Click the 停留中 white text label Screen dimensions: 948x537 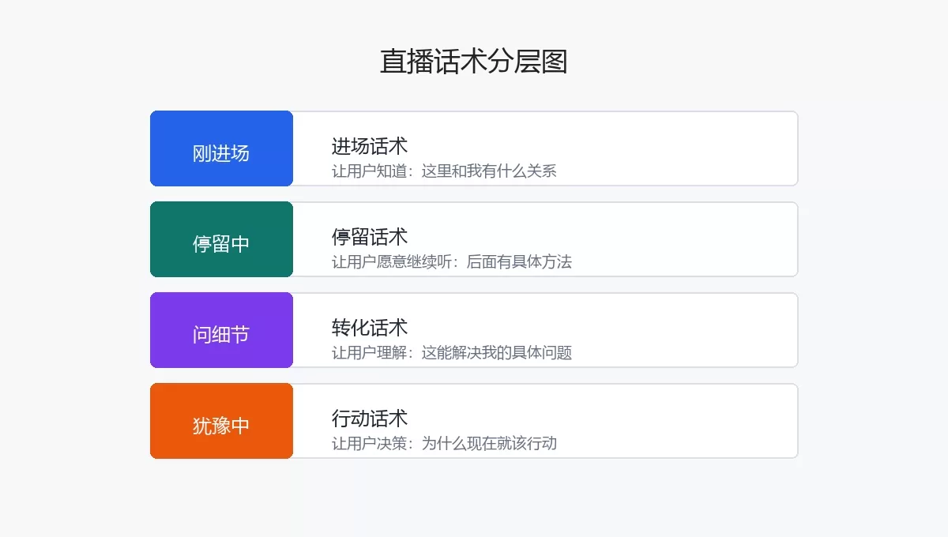click(x=221, y=244)
